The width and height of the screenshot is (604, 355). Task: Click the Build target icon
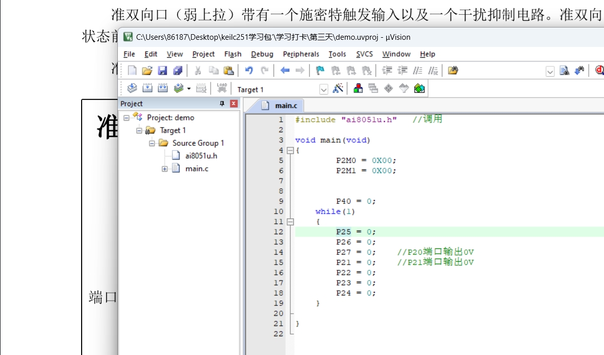coord(148,88)
